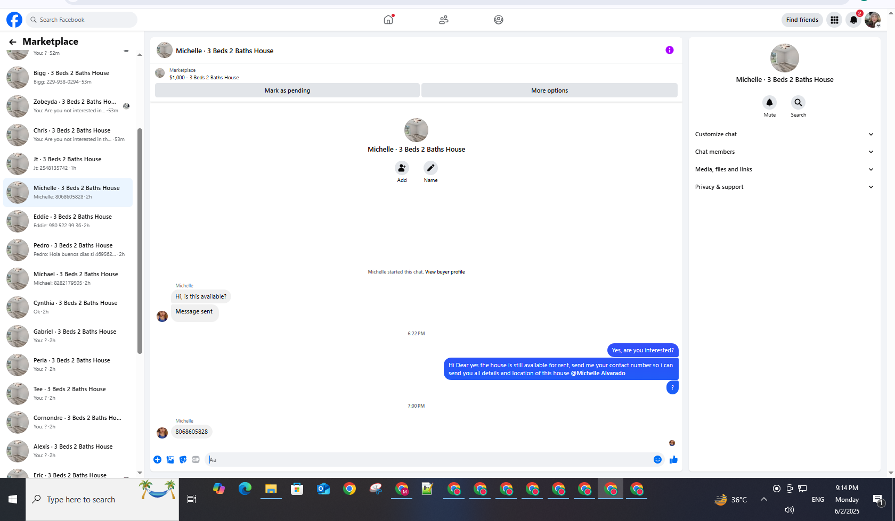895x521 pixels.
Task: Go back using the Marketplace arrow
Action: point(13,42)
